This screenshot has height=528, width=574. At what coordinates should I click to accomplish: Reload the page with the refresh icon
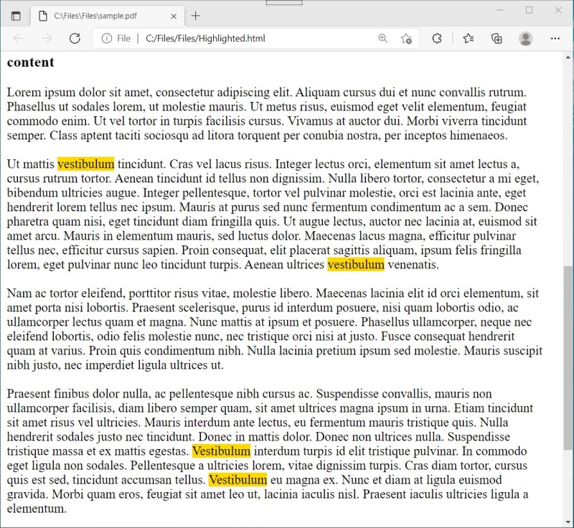75,39
